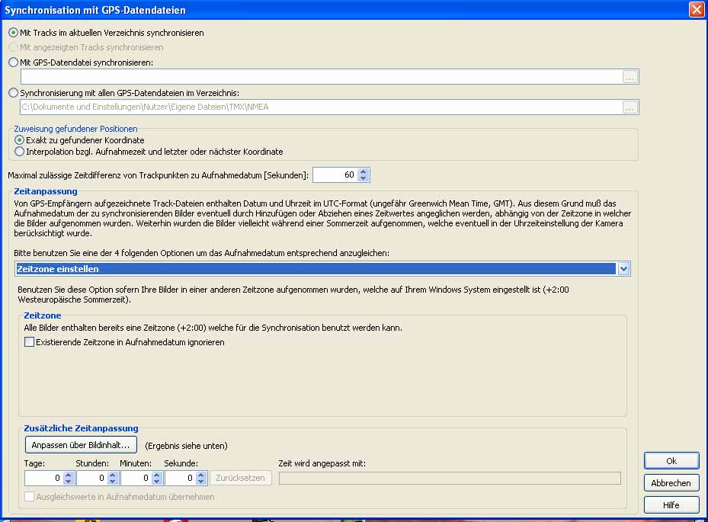This screenshot has height=522, width=708.
Task: Click the Abbrechen button
Action: tap(671, 482)
